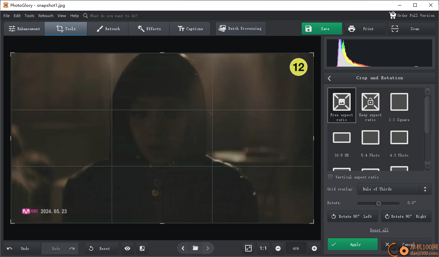
Task: Click the Print button
Action: tap(365, 29)
